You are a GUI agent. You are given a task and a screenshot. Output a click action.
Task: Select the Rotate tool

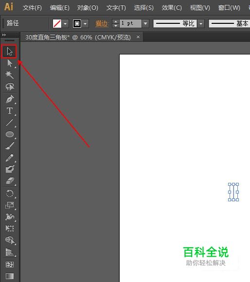tap(10, 194)
